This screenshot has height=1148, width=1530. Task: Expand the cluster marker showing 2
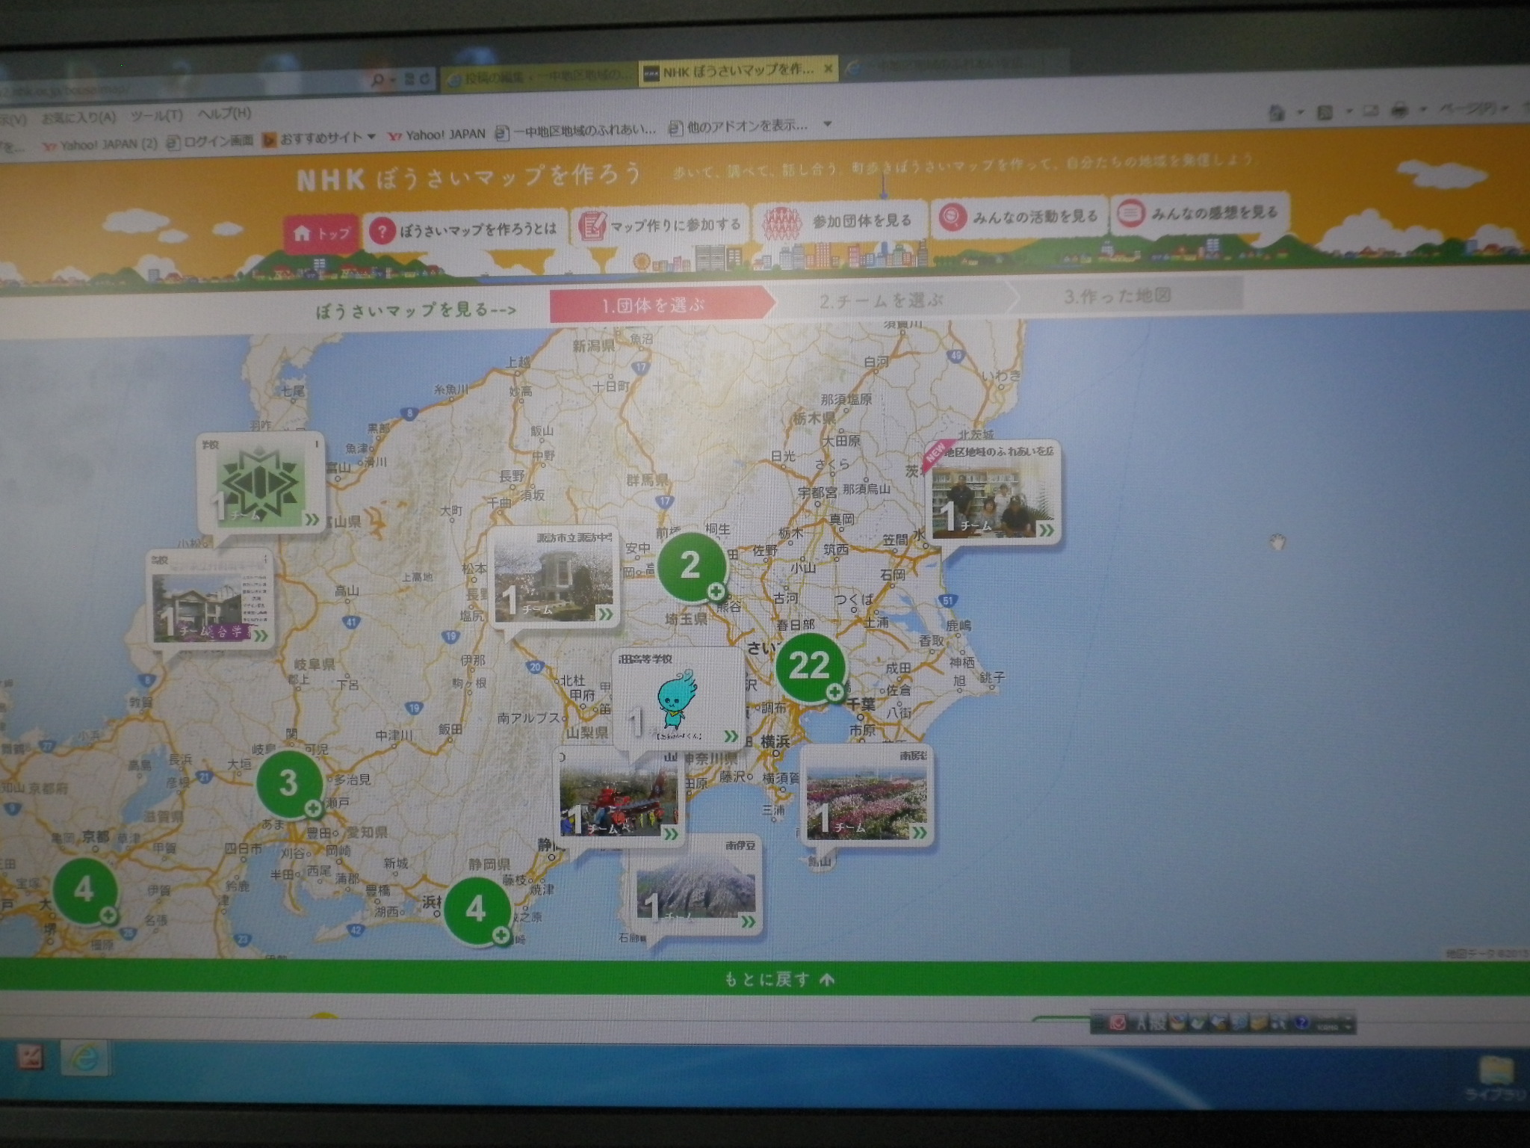[x=691, y=565]
